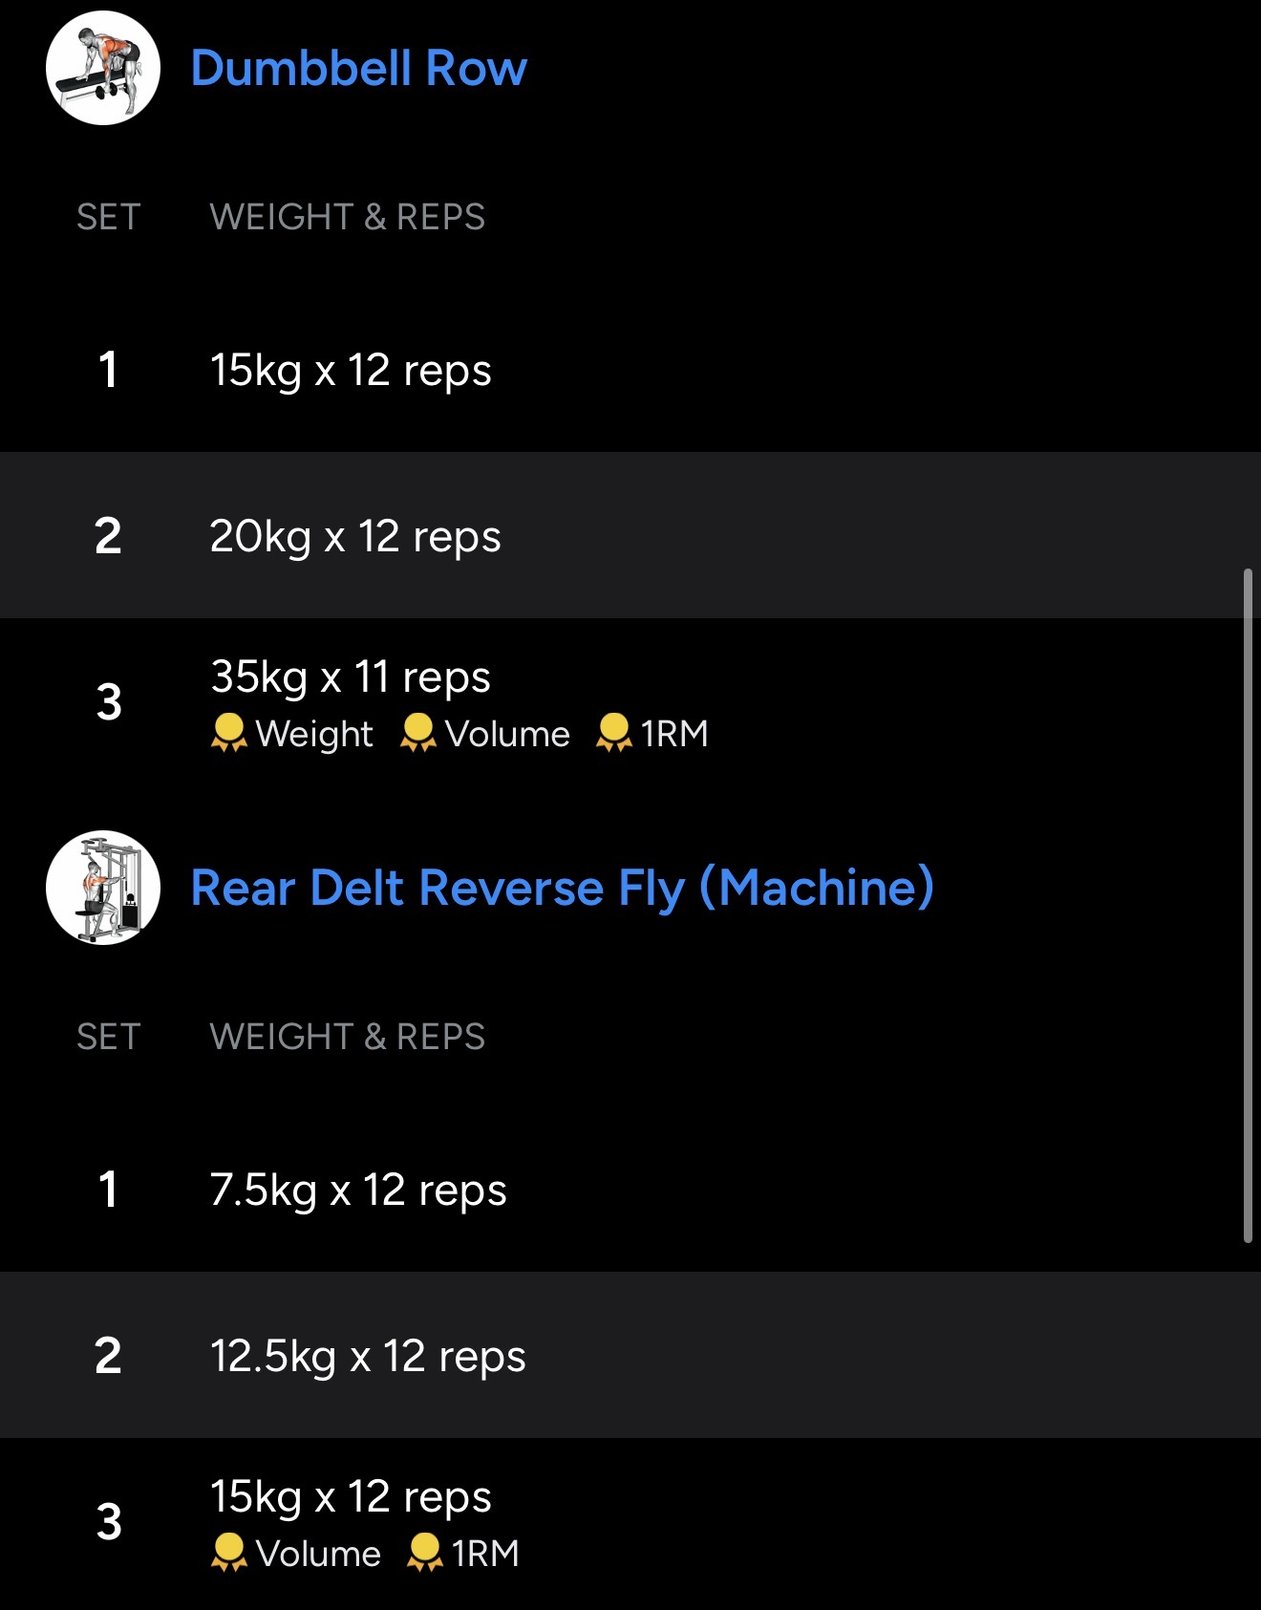Select the 35kg x 11 reps set

coord(351,677)
